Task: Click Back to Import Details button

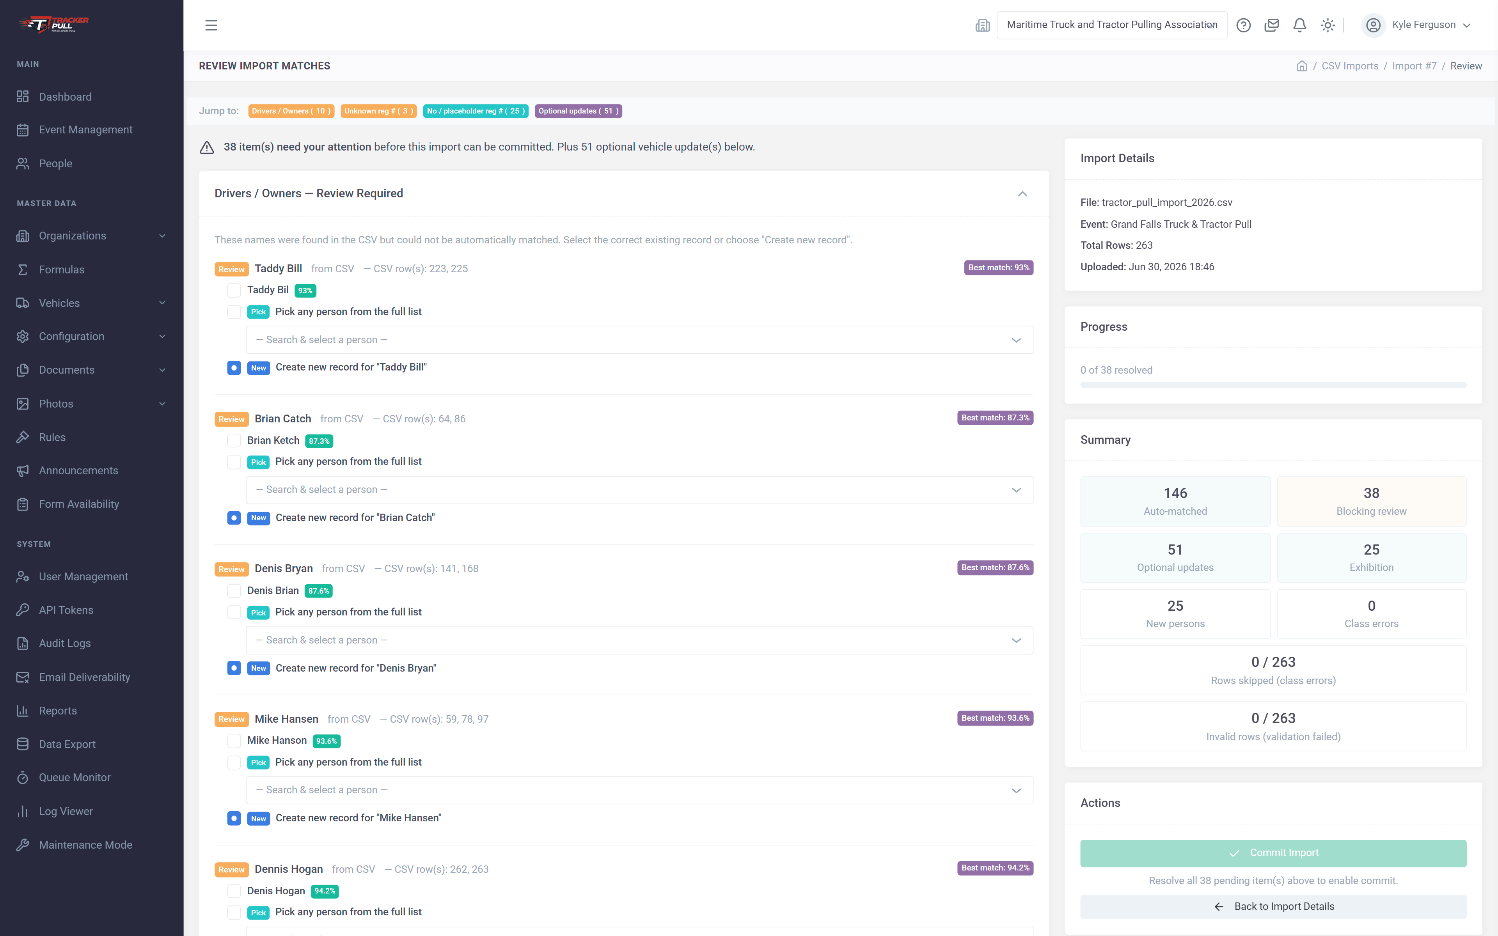Action: 1273,907
